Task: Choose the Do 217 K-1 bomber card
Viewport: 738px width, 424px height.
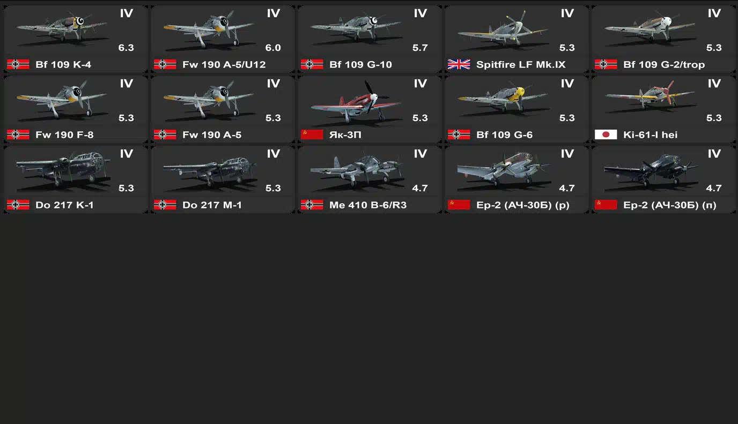Action: pos(76,179)
